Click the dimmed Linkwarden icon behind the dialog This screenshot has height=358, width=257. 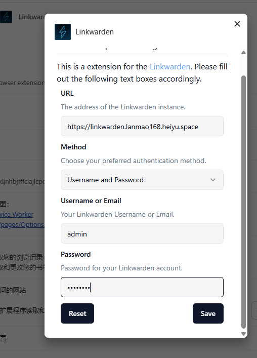pyautogui.click(x=6, y=17)
